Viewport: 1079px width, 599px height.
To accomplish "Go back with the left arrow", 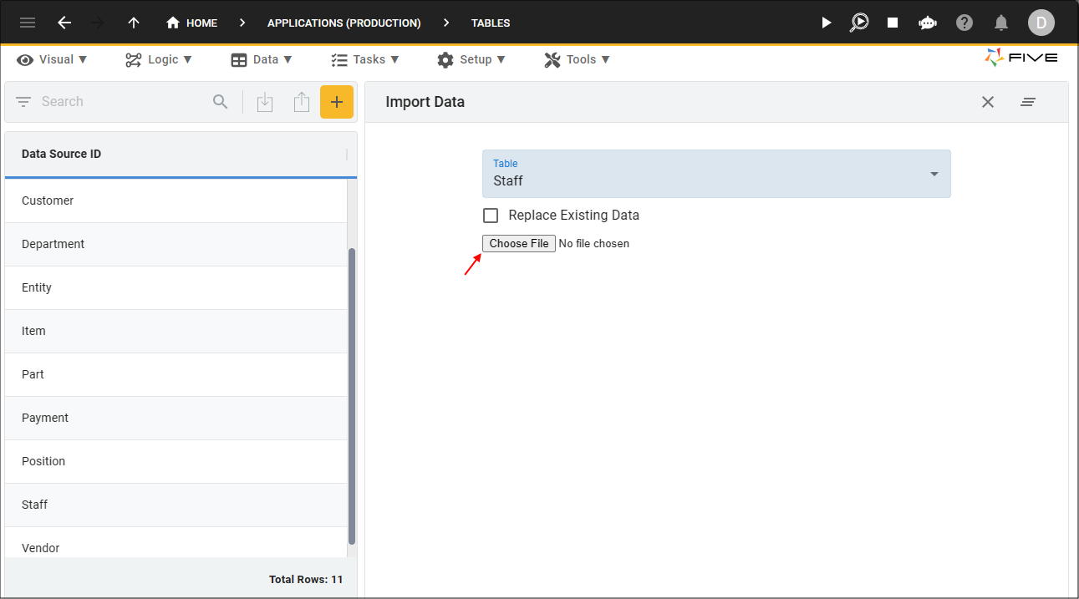I will [64, 23].
